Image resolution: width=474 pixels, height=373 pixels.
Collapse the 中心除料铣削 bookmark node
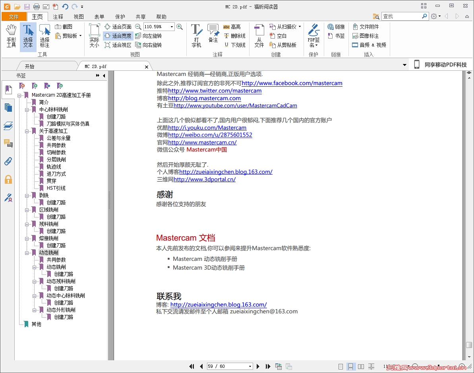coord(27,110)
